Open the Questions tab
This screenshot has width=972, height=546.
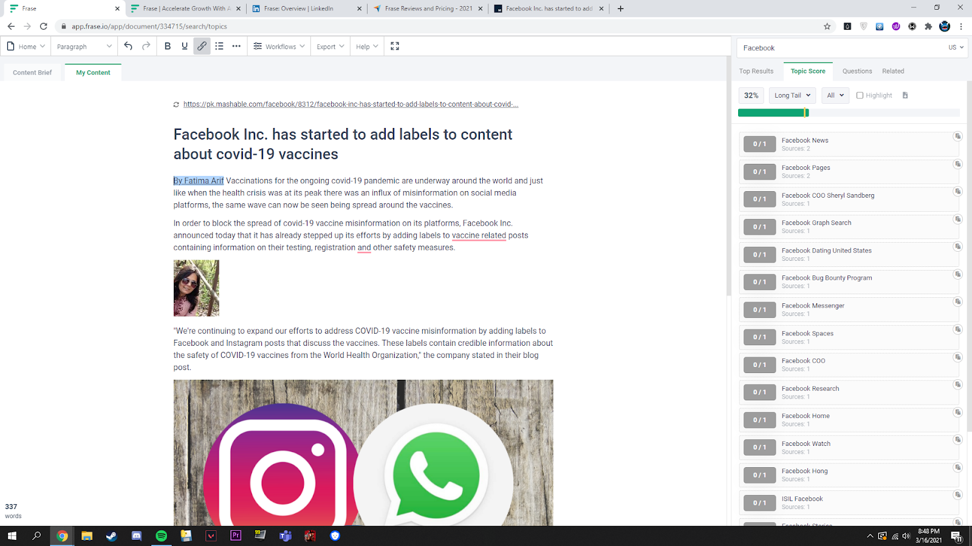857,71
